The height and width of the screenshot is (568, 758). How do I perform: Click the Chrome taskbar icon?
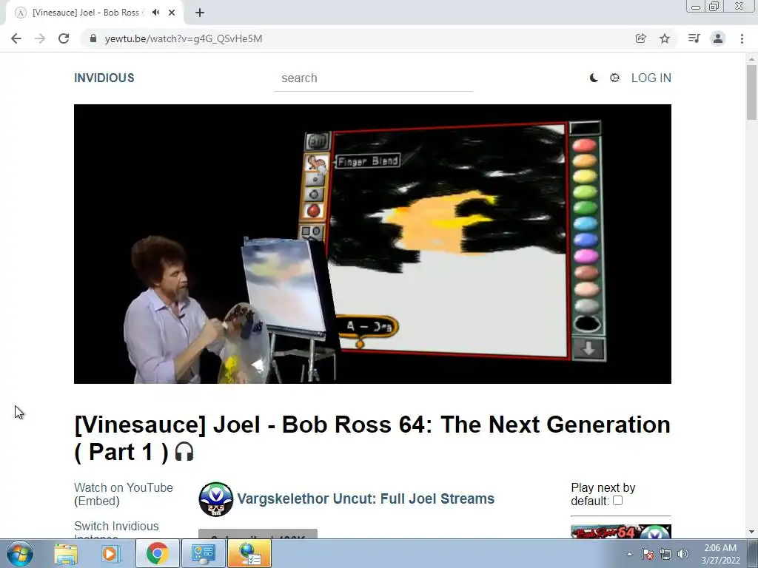point(157,553)
